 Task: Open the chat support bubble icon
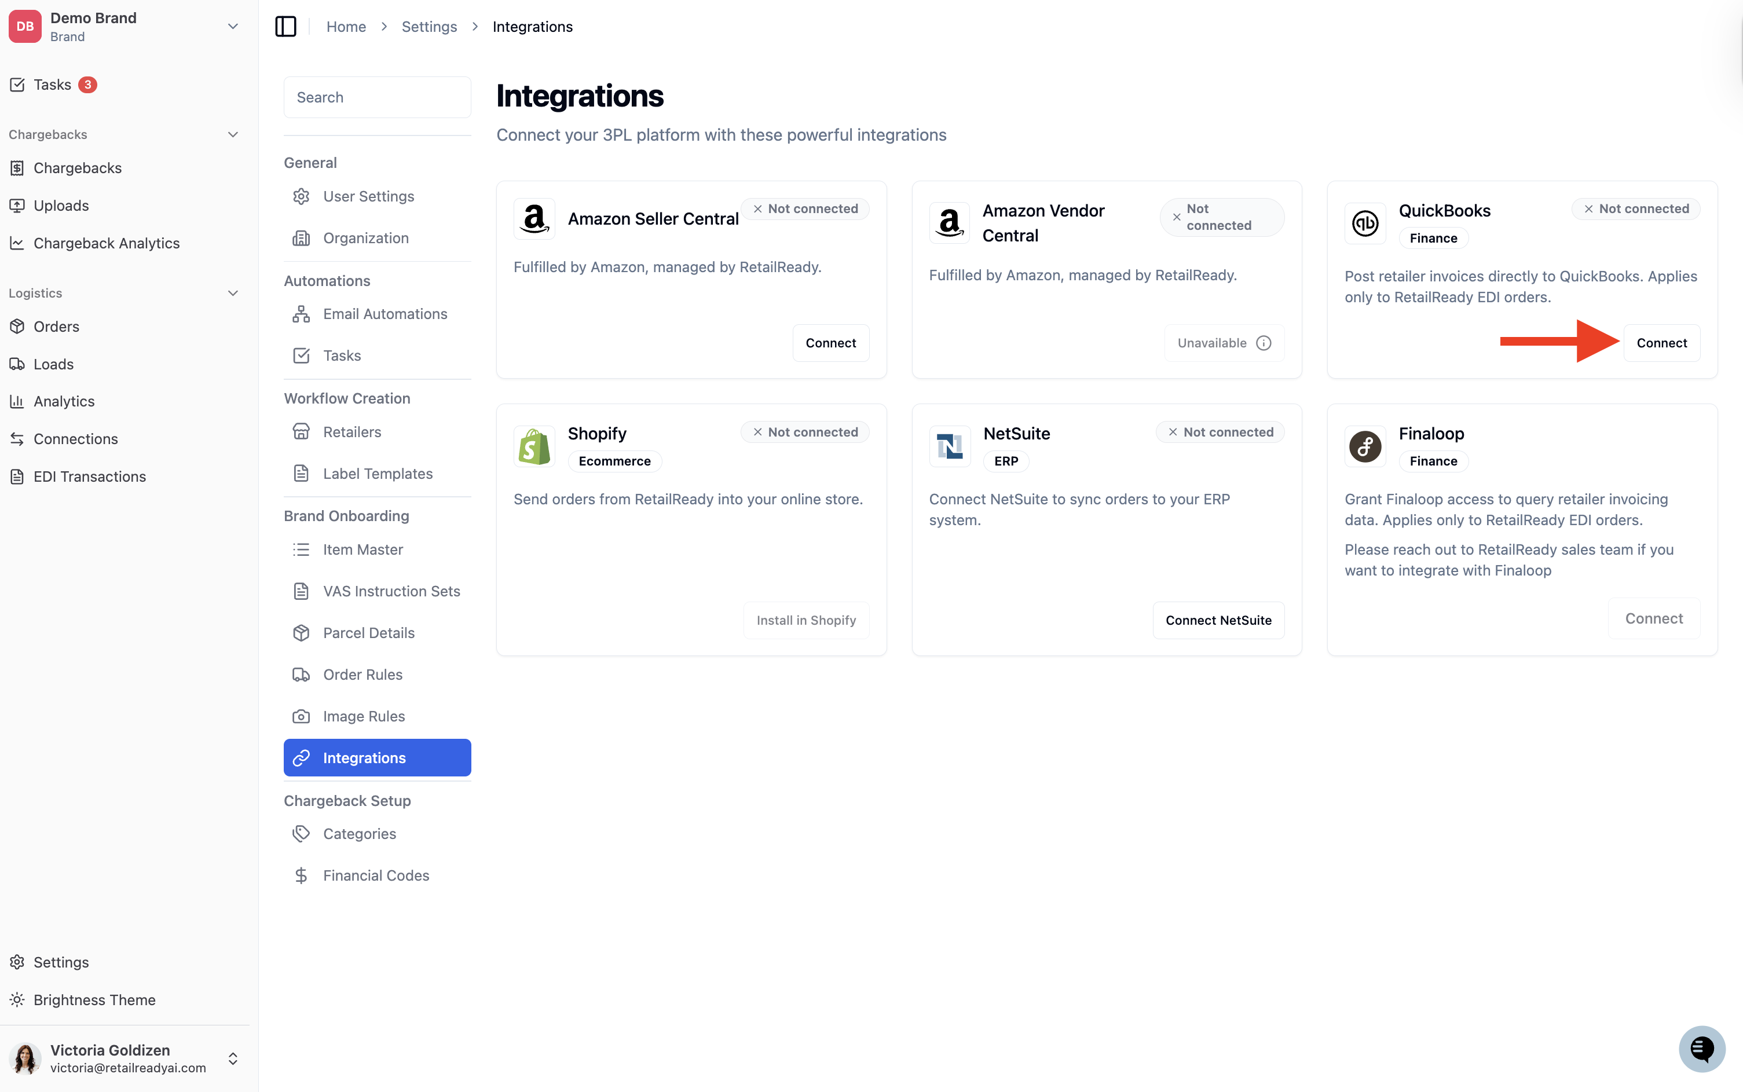click(x=1702, y=1049)
